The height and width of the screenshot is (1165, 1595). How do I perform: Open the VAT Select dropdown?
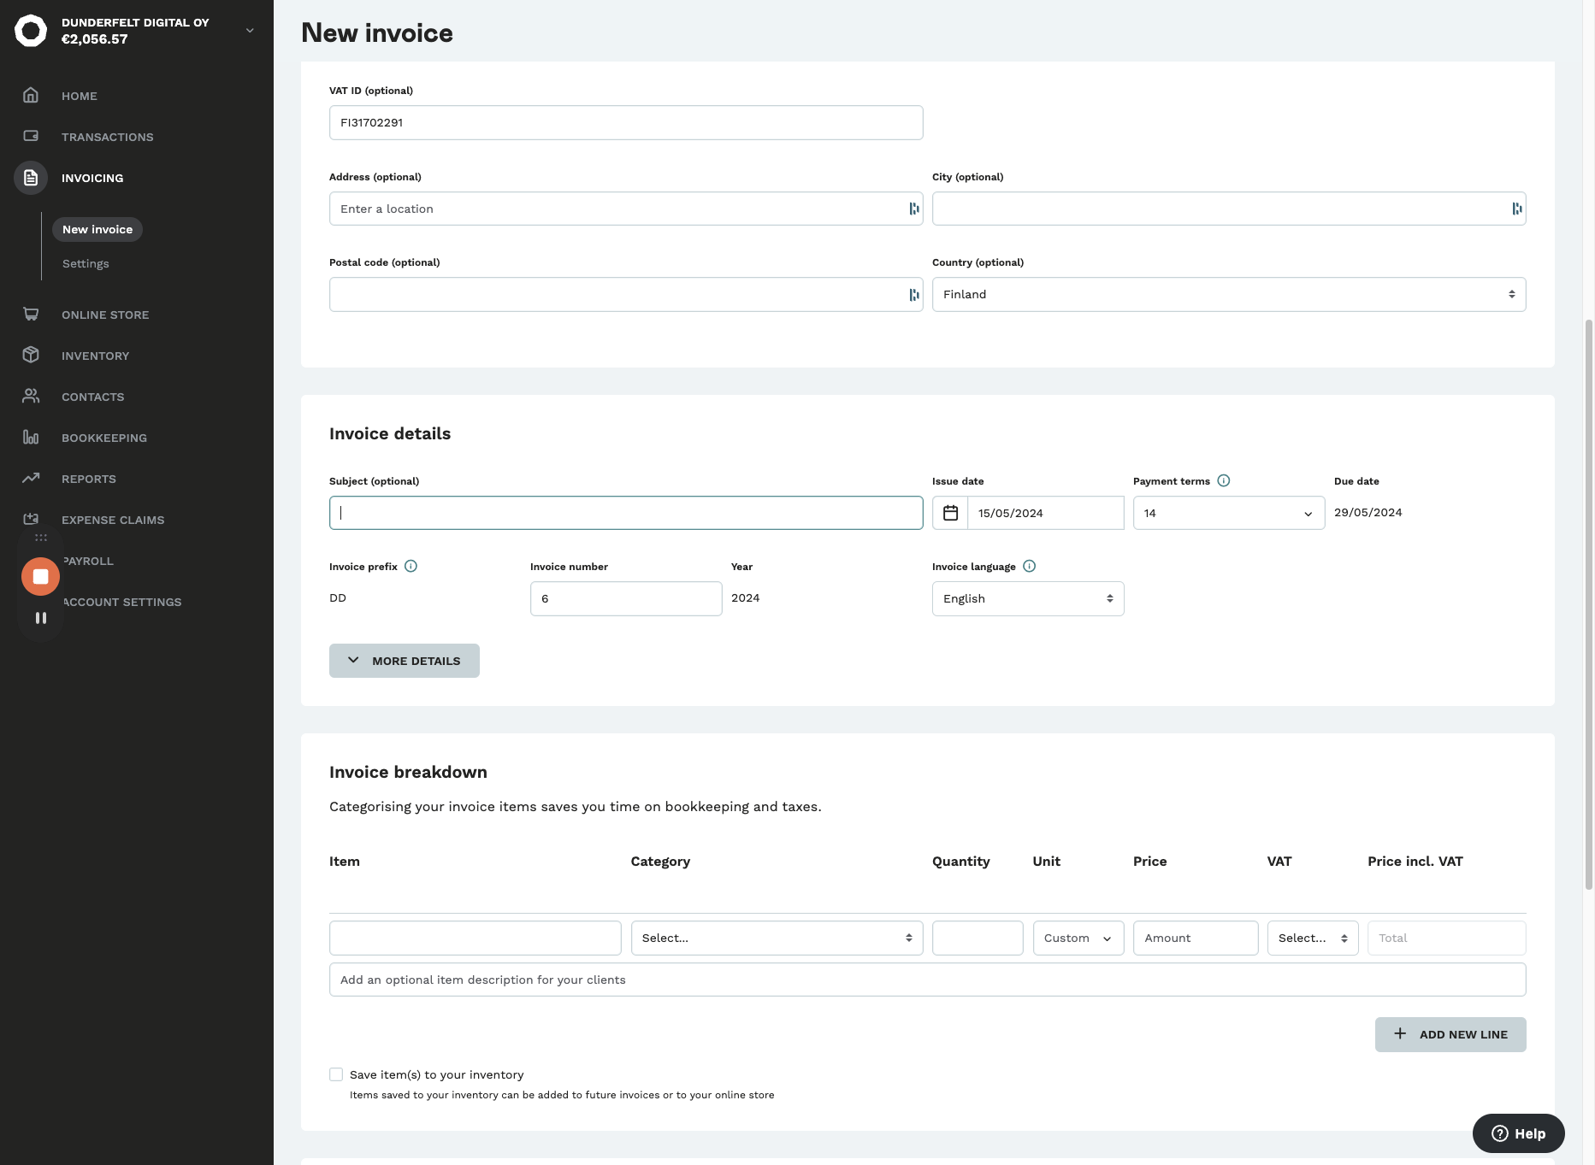coord(1313,938)
